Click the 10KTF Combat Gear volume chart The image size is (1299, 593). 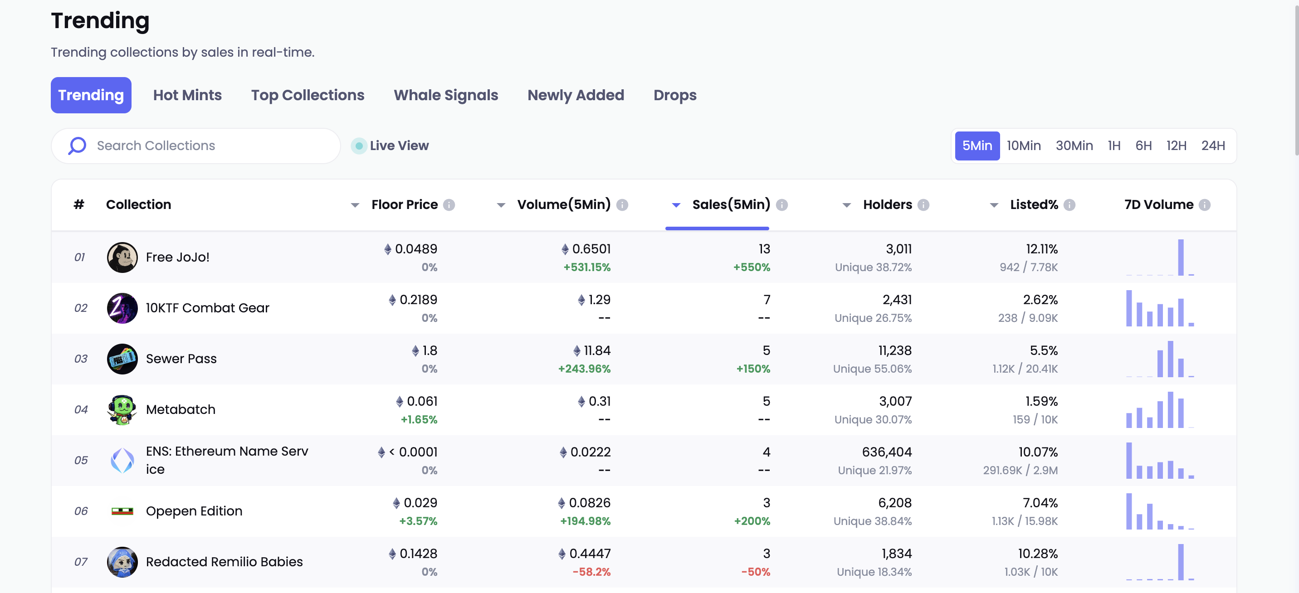[1159, 308]
